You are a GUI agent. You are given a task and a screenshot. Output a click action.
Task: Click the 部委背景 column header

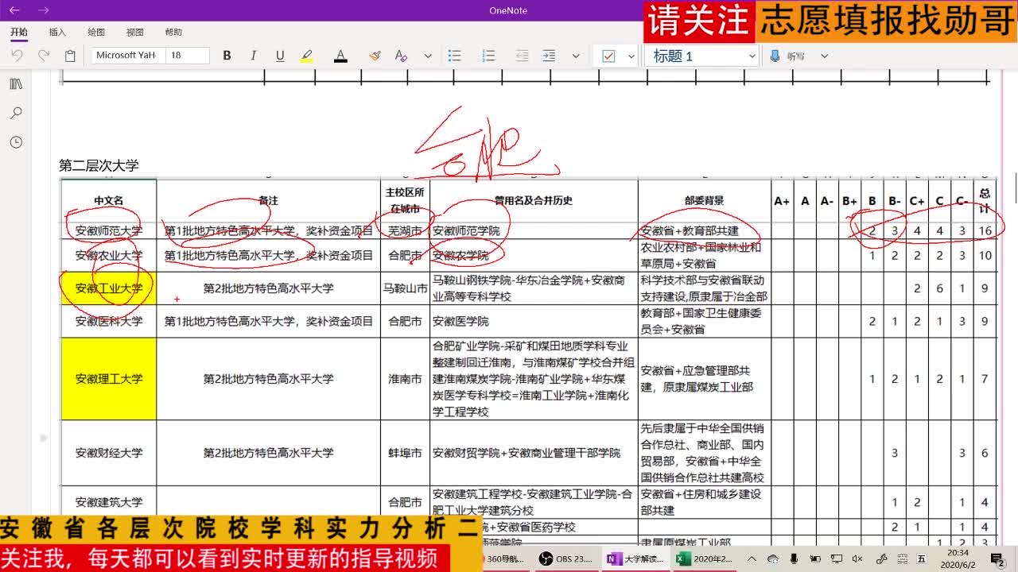[705, 201]
